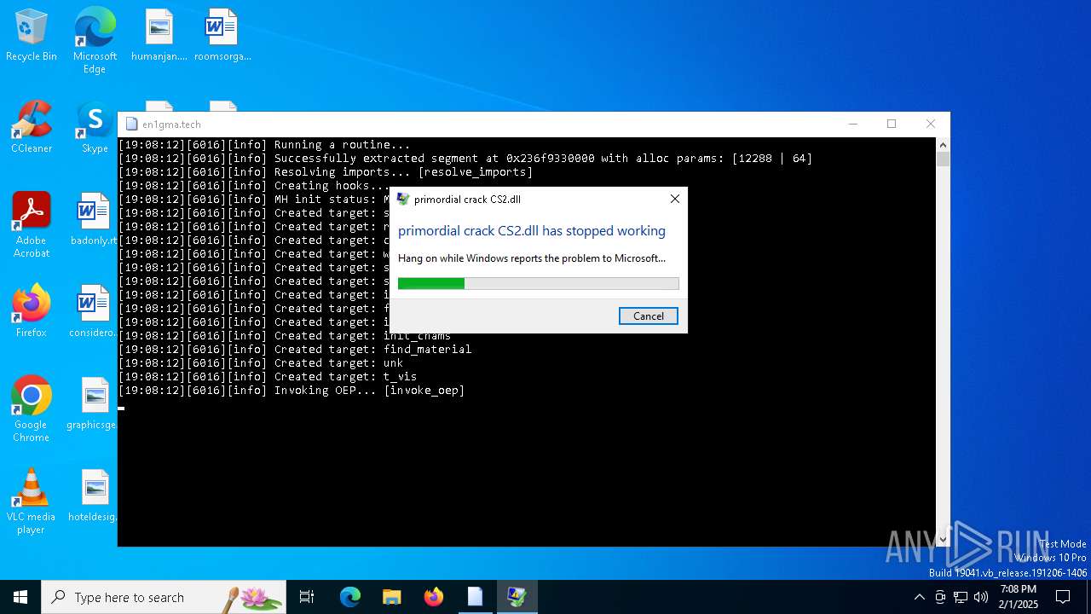1091x614 pixels.
Task: Open CCleaner desktop shortcut
Action: [x=32, y=128]
